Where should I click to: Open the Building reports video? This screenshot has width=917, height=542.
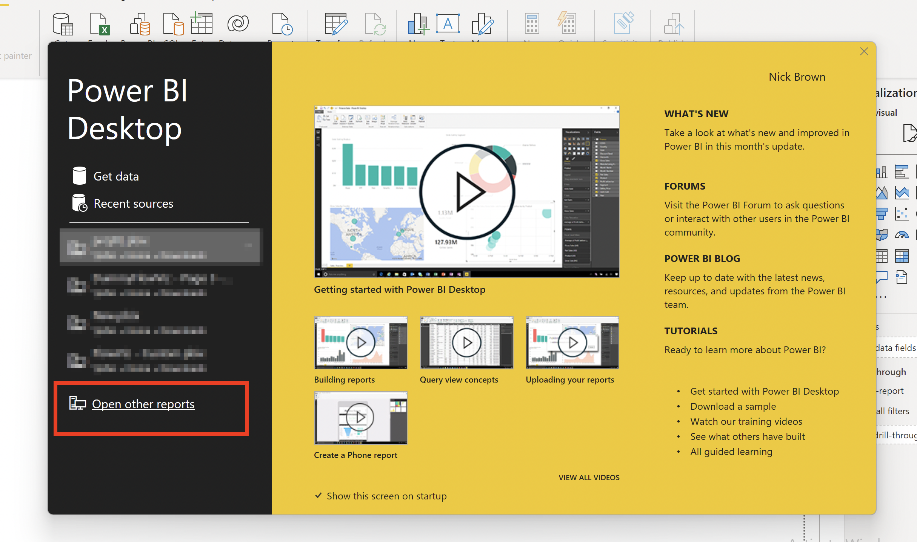tap(360, 342)
